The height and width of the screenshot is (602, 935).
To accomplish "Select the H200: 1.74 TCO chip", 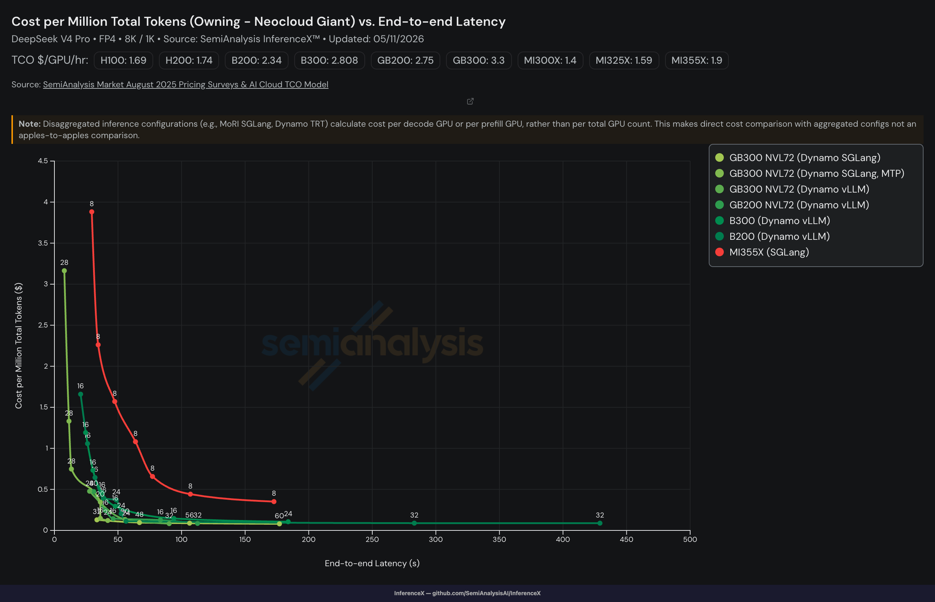I will click(189, 60).
